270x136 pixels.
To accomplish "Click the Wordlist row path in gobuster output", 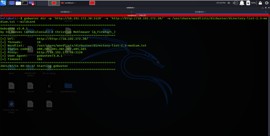I will point(92,46).
